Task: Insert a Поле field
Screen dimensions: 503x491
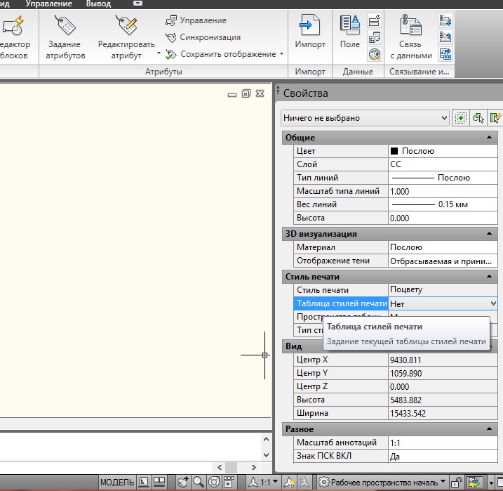Action: coord(349,32)
